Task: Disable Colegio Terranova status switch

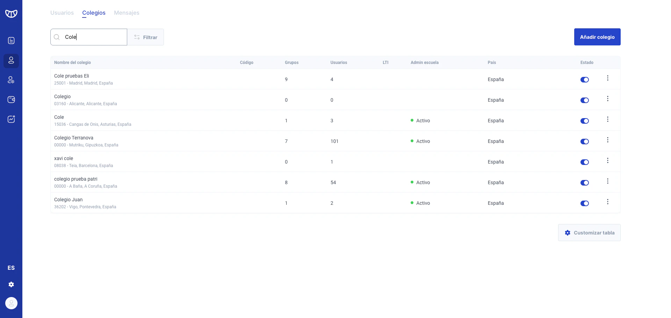Action: (x=585, y=142)
